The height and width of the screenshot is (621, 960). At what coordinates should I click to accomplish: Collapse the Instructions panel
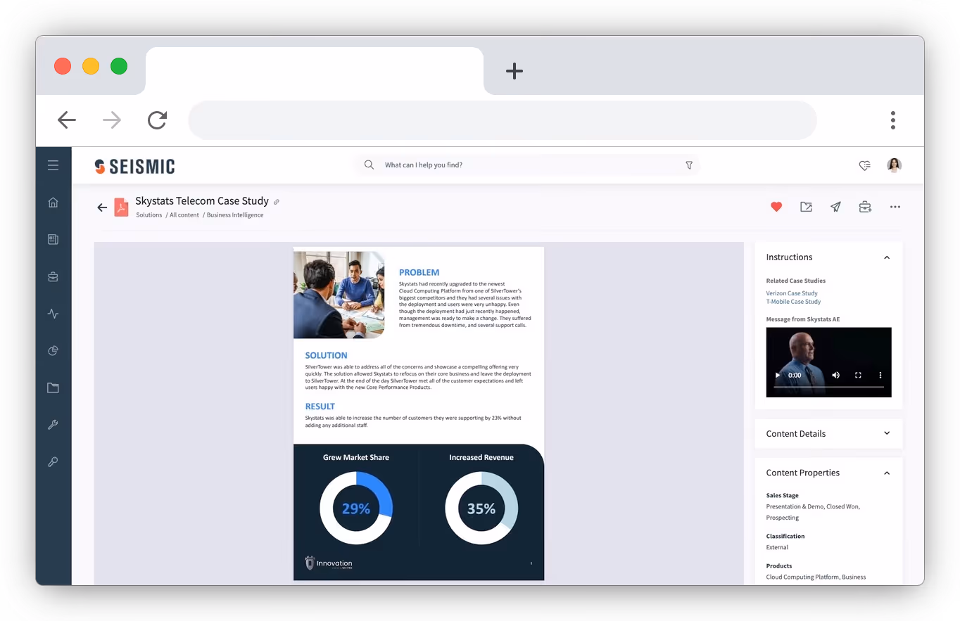(887, 257)
